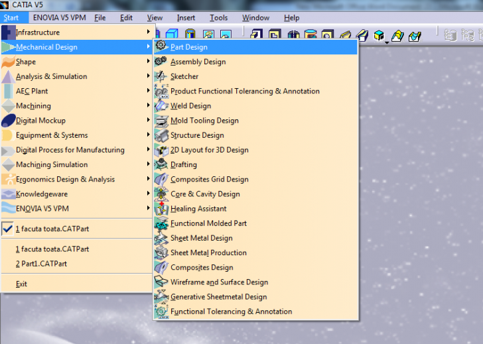Image resolution: width=483 pixels, height=344 pixels.
Task: Select the Pad tool in the toolbar
Action: coord(256,34)
